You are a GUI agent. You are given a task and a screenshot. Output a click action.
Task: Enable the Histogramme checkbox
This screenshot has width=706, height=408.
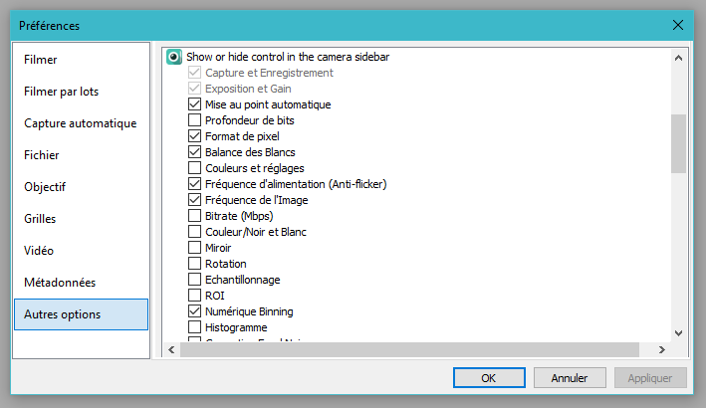click(194, 327)
